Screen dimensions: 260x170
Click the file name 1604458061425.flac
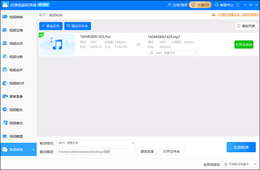(x=95, y=36)
